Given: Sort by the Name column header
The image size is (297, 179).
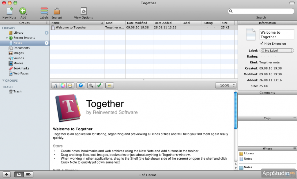Looking at the screenshot, I should [77, 23].
